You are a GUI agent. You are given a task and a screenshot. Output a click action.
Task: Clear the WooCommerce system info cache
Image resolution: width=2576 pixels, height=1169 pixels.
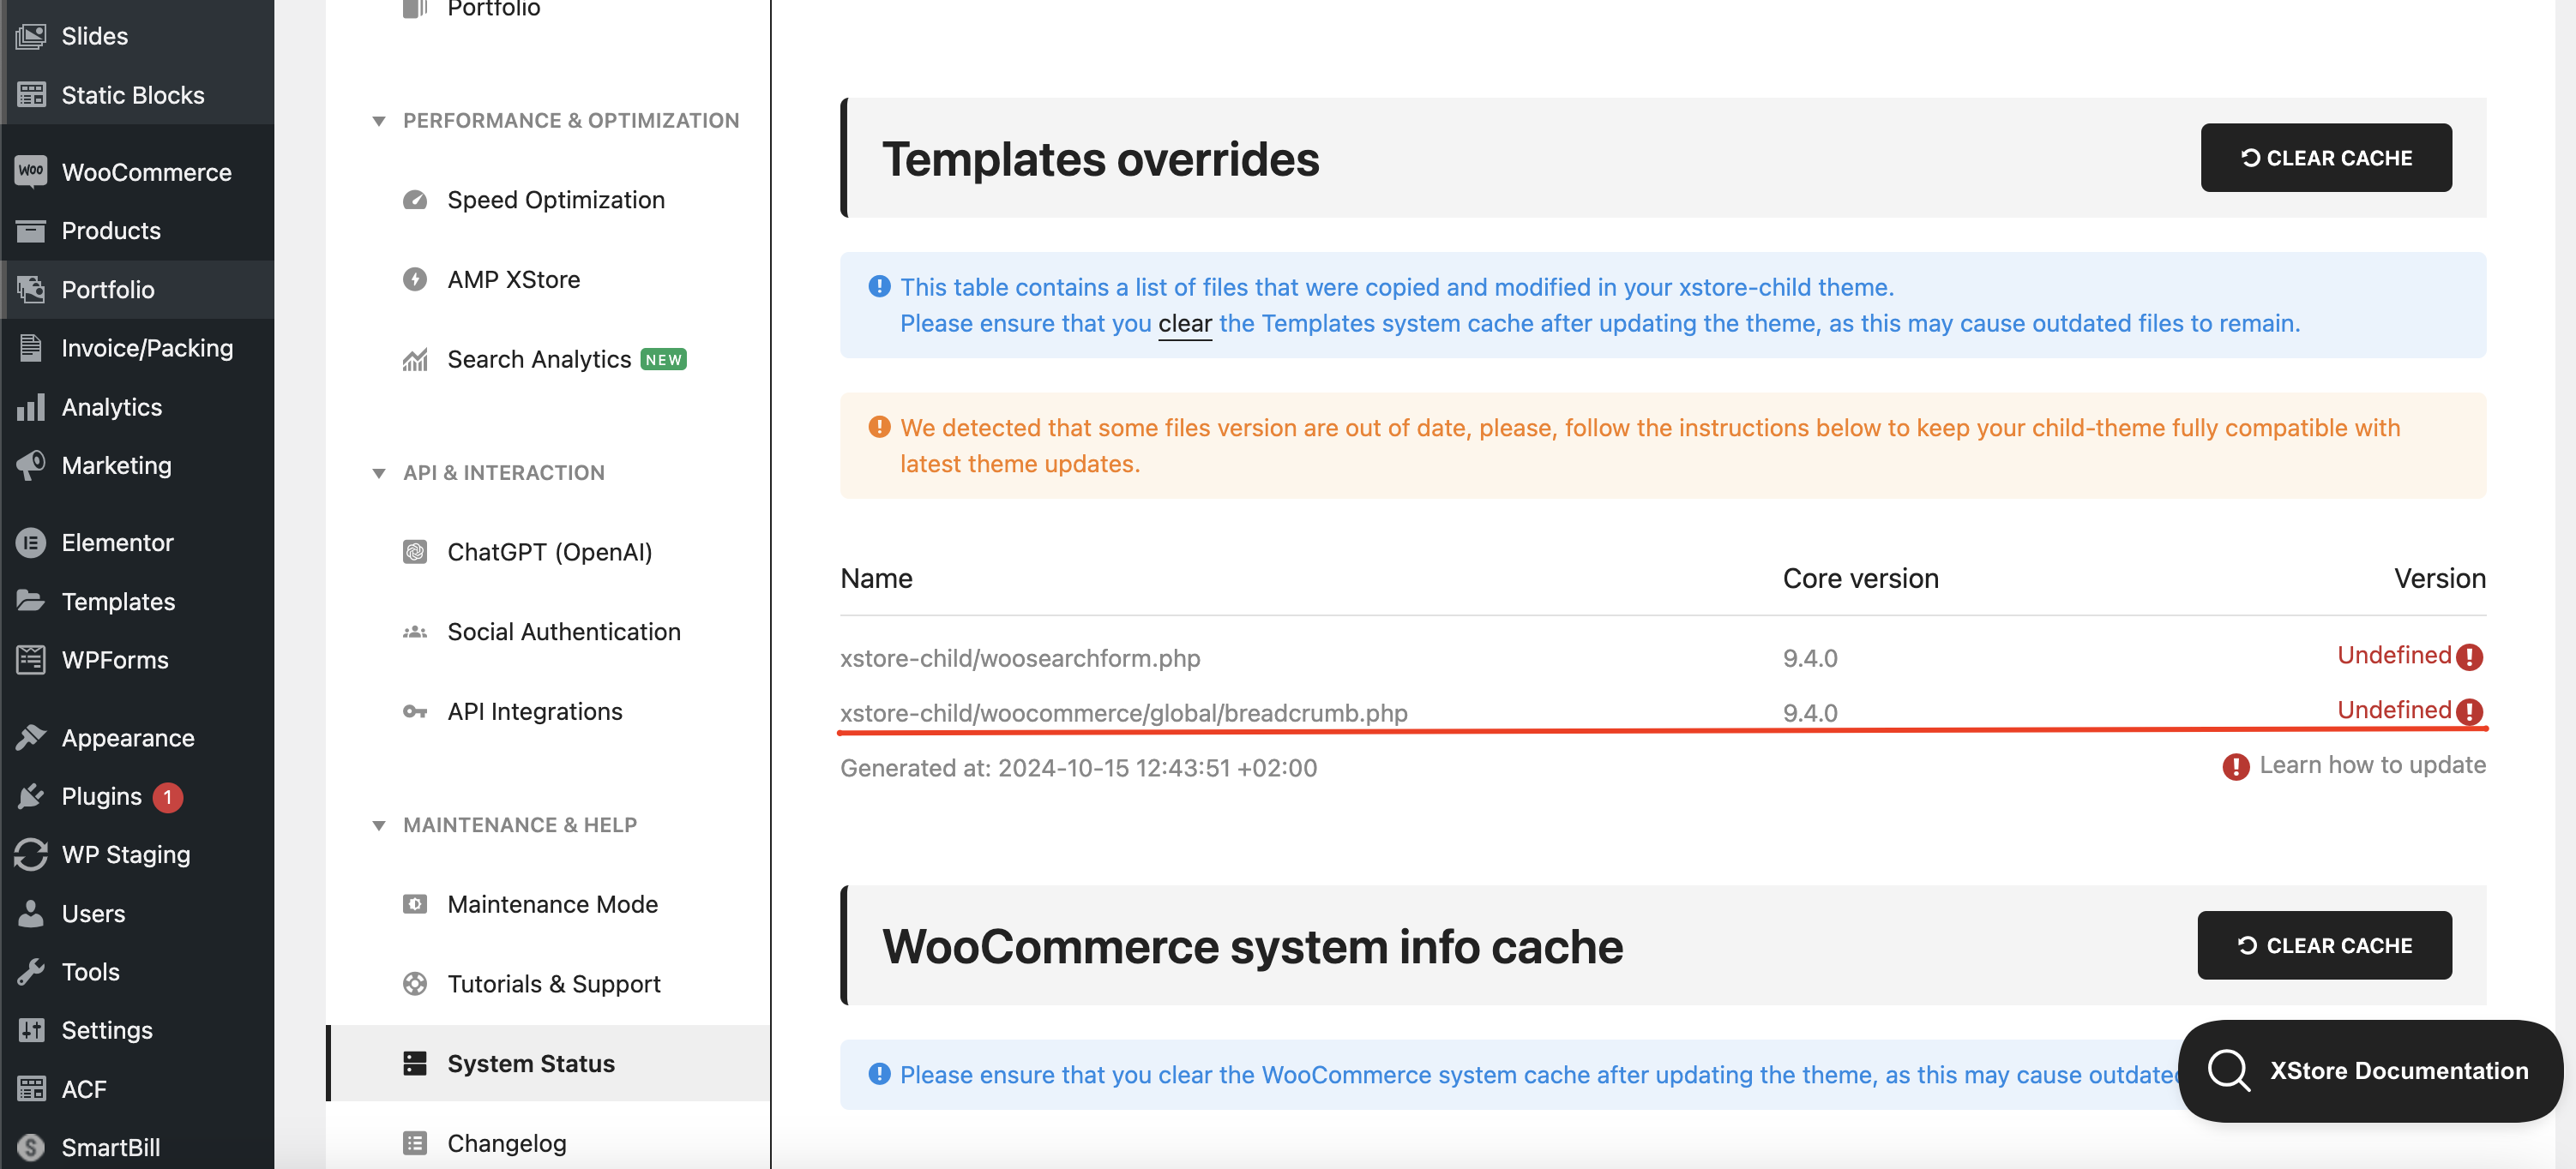tap(2324, 945)
